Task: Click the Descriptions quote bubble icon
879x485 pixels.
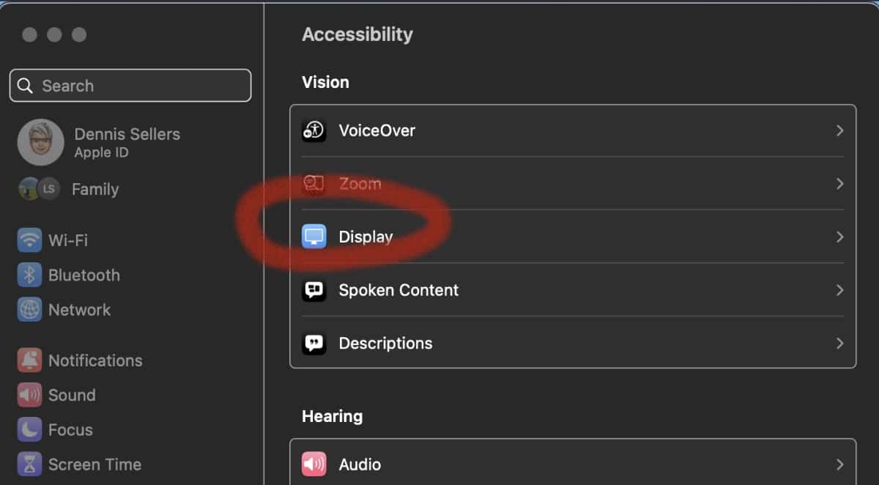Action: tap(314, 343)
